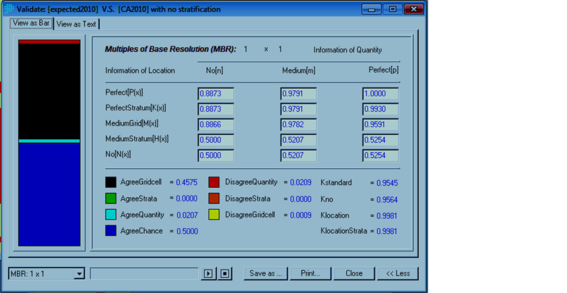567x293 pixels.
Task: Click the Close button at bottom
Action: point(354,273)
